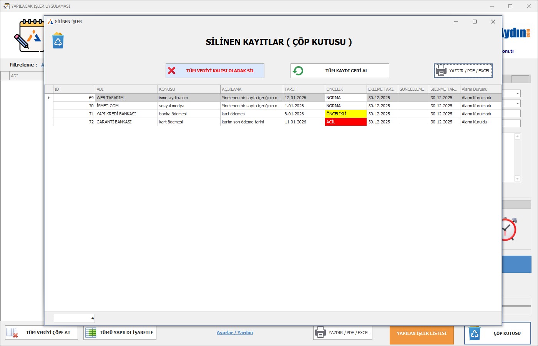Click the alarm clock icon
The image size is (538, 346).
click(510, 229)
